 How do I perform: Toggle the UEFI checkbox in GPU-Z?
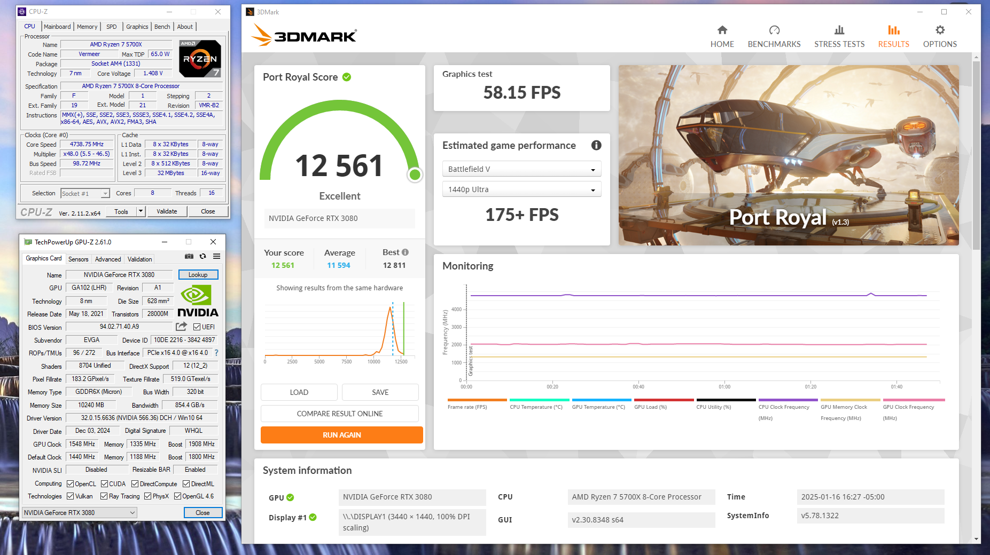click(197, 327)
